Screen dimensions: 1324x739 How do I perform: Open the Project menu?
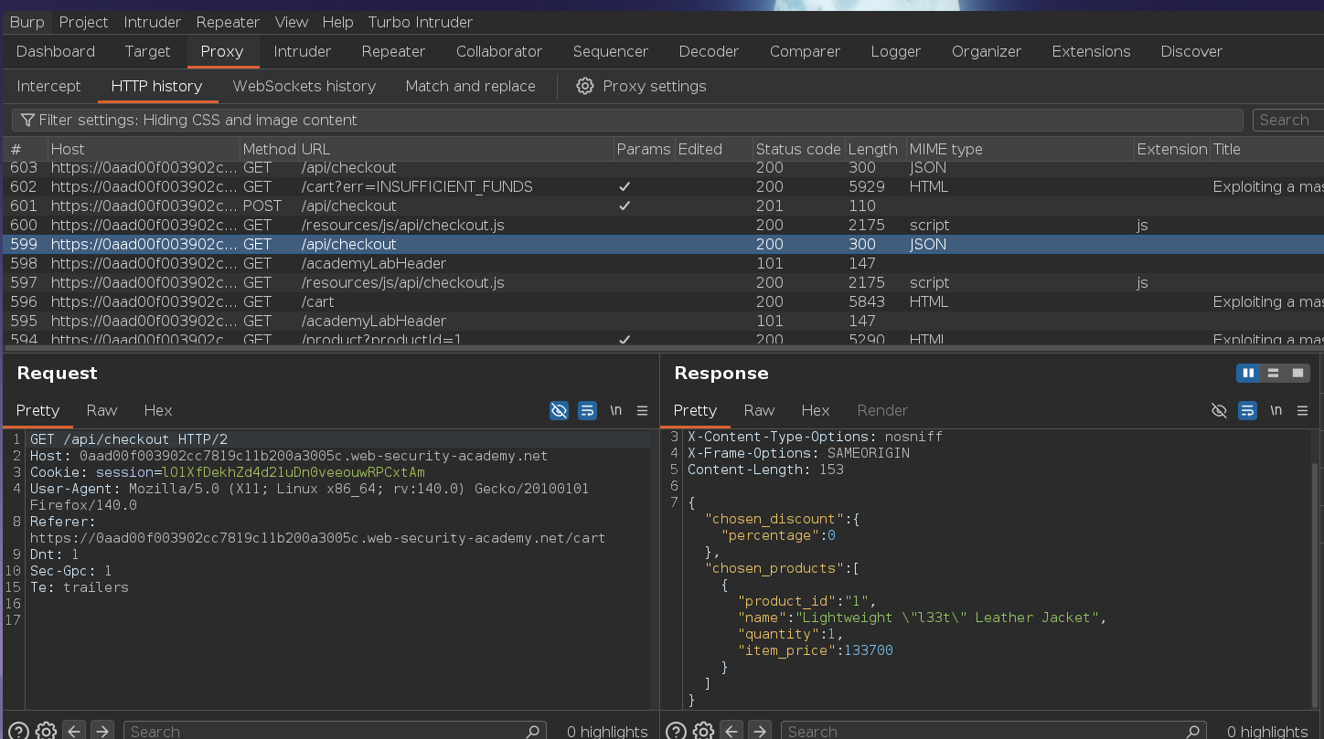(83, 22)
